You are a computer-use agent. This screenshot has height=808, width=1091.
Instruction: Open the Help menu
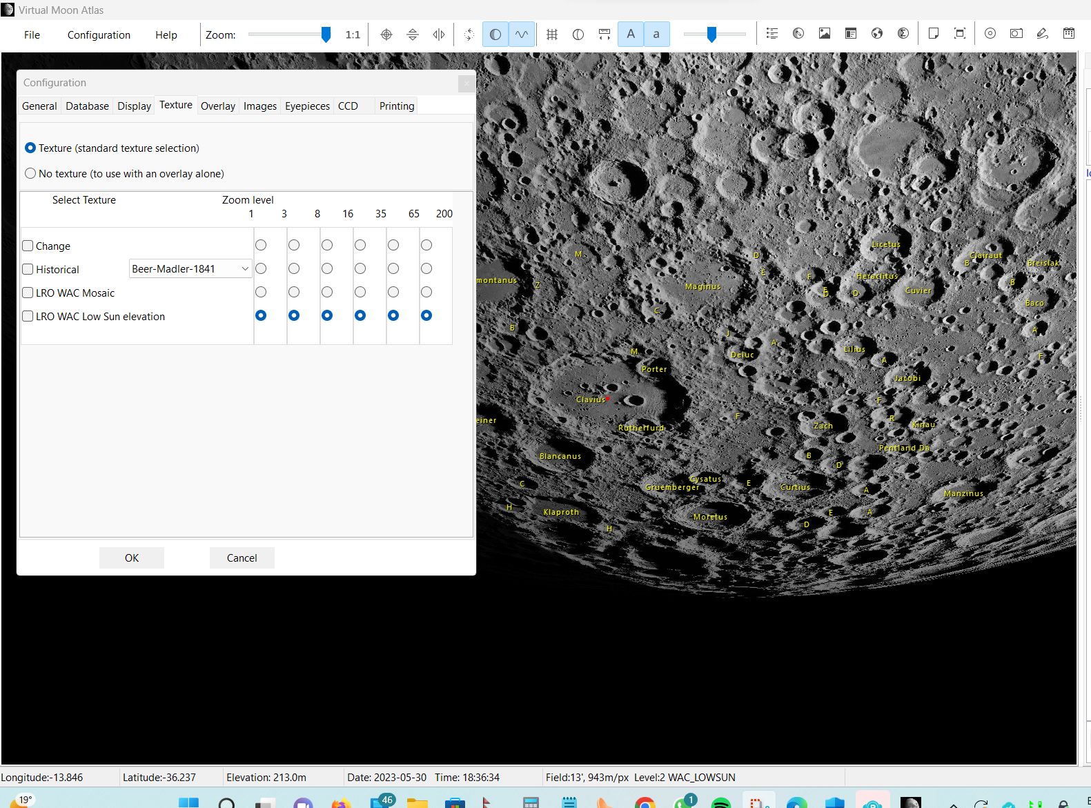coord(166,35)
